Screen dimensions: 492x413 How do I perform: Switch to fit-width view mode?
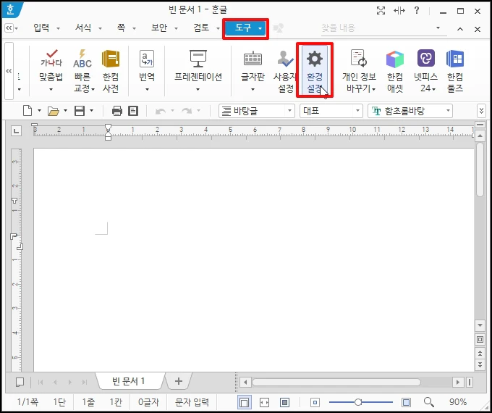pos(265,402)
